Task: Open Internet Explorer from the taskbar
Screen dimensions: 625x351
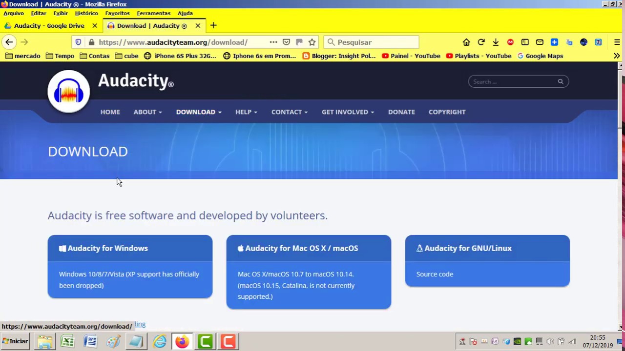Action: click(160, 341)
